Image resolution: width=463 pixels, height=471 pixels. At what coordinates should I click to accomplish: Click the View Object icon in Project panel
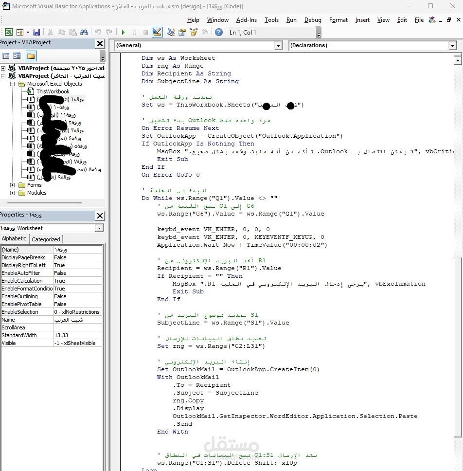coord(17,56)
